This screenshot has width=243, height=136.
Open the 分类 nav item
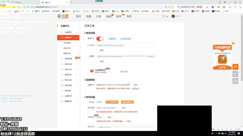tap(98, 16)
